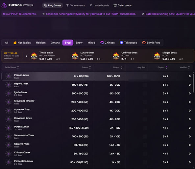
Task: Select the Hot Tables filter tab
Action: pyautogui.click(x=22, y=43)
